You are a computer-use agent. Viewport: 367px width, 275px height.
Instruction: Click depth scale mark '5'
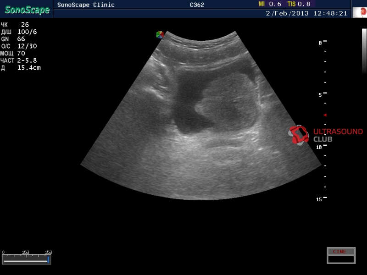click(x=320, y=95)
